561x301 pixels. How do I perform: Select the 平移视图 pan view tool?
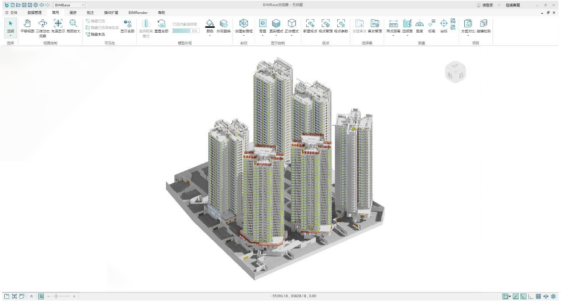click(27, 25)
